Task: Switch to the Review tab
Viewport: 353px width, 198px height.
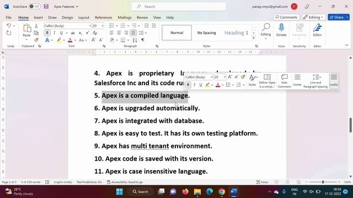Action: (x=142, y=17)
